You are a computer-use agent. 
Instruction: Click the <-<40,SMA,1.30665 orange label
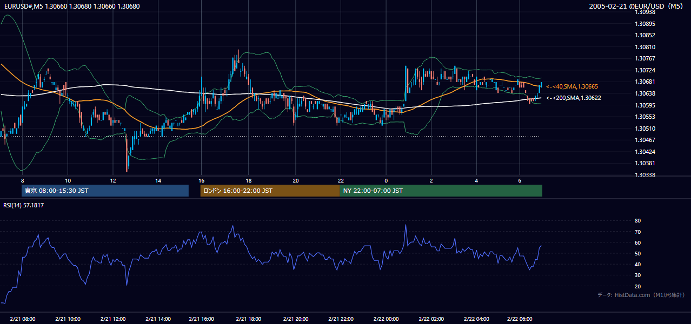tap(572, 86)
